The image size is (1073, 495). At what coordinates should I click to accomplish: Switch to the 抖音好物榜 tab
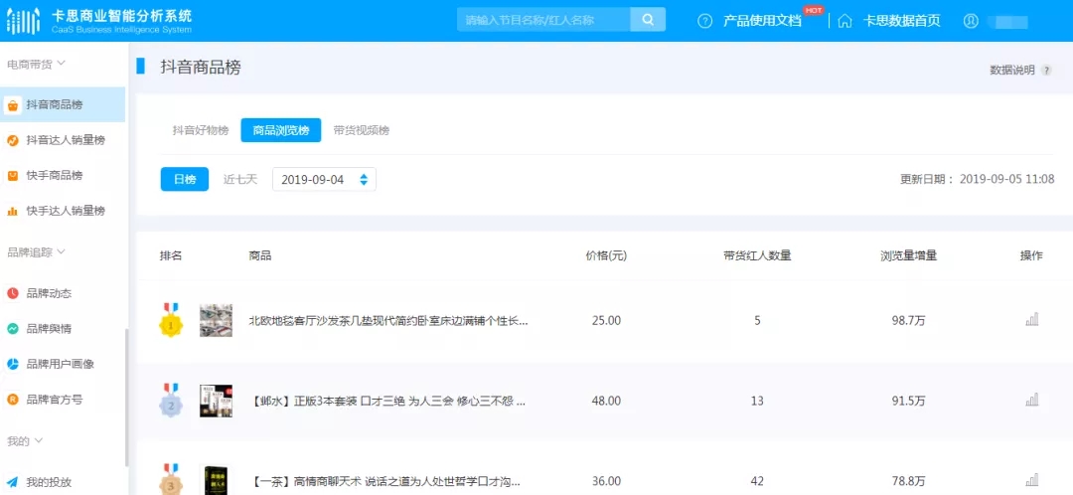201,130
